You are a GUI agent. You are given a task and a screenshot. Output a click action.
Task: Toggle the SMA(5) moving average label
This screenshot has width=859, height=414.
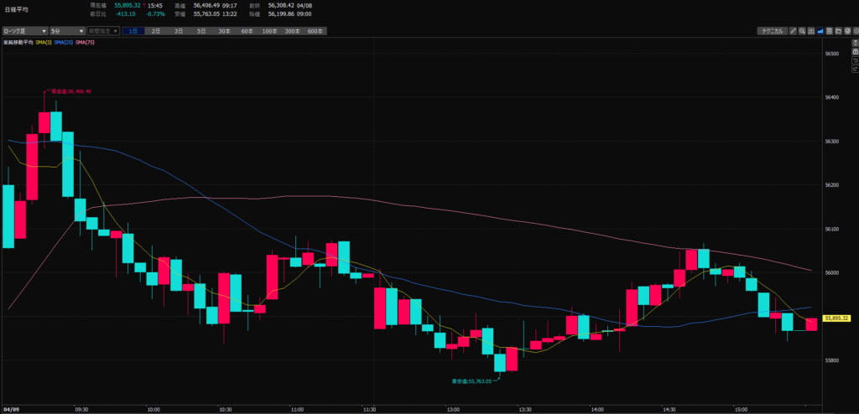click(x=43, y=42)
